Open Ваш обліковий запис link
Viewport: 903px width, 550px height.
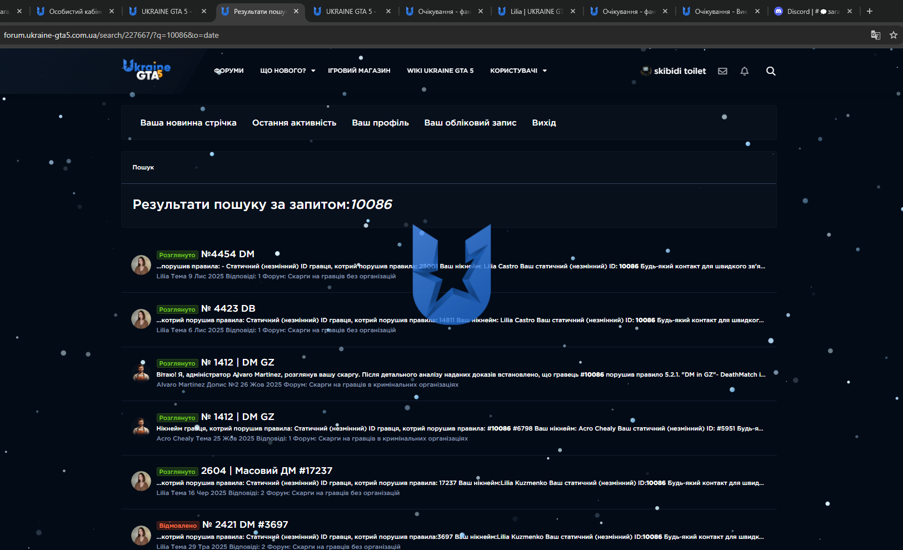click(x=470, y=123)
